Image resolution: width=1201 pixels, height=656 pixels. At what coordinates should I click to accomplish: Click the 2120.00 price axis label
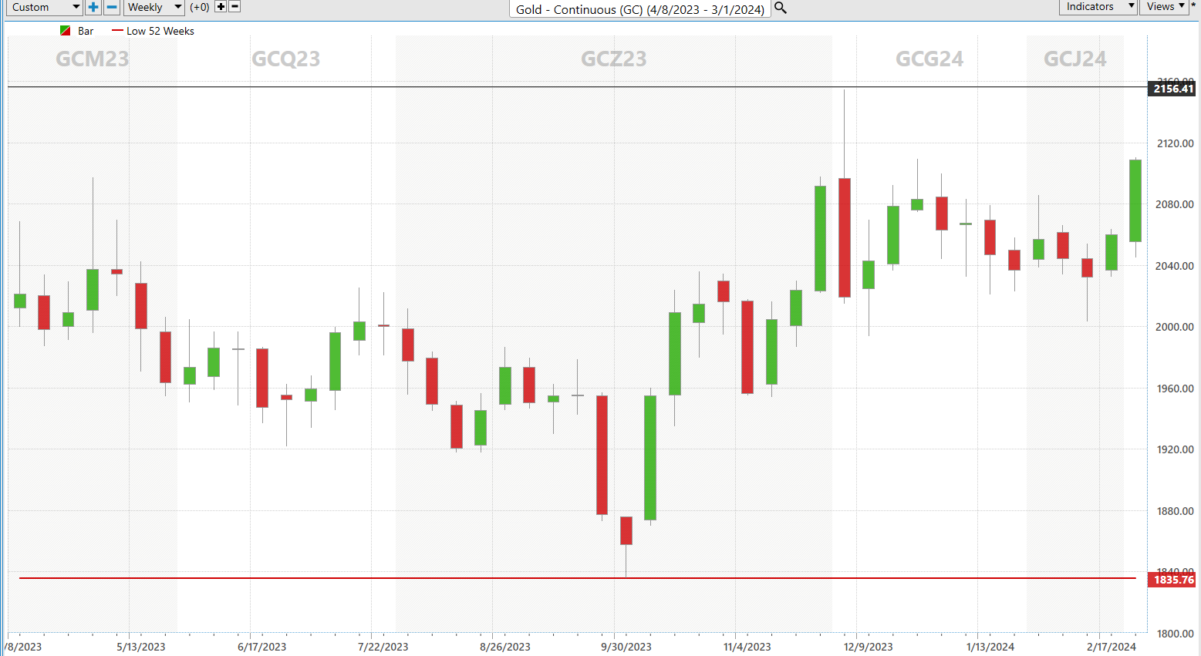1175,143
